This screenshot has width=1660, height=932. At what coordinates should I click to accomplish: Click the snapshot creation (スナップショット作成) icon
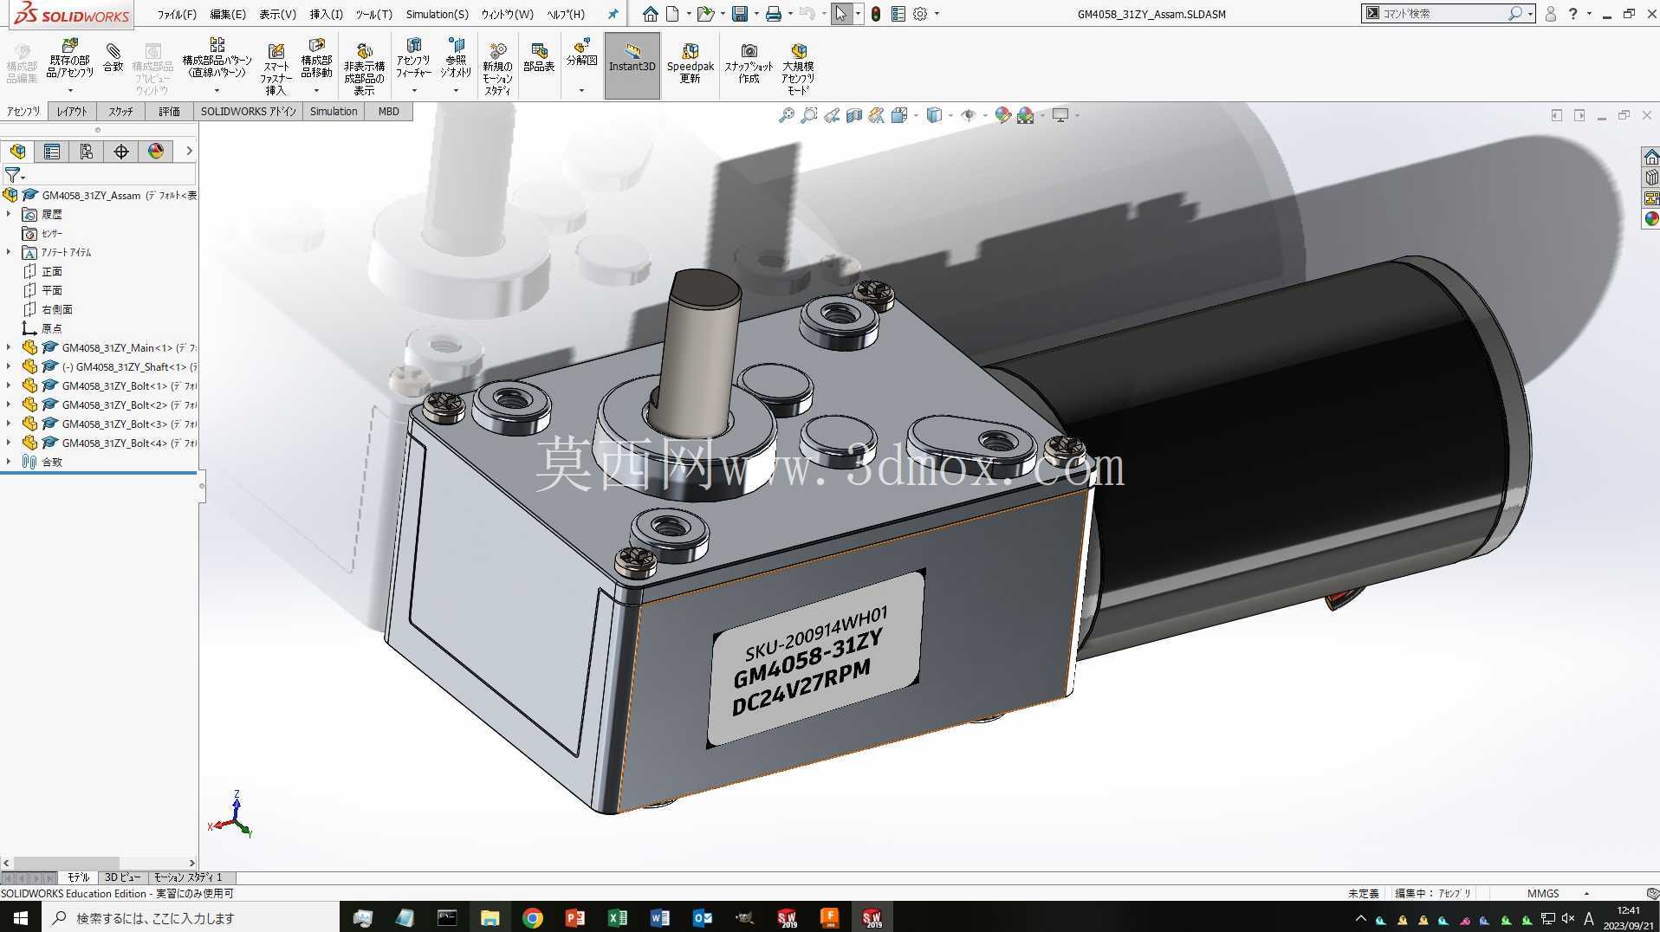coord(749,63)
